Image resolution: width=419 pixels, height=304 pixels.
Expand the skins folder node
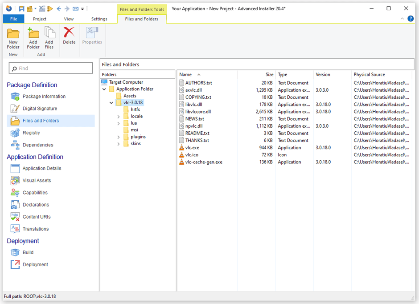pos(119,144)
